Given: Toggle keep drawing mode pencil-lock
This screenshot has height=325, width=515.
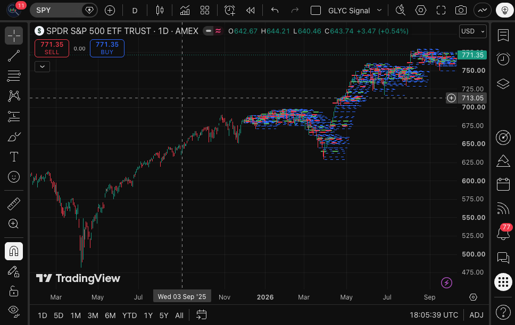Looking at the screenshot, I should [x=14, y=271].
